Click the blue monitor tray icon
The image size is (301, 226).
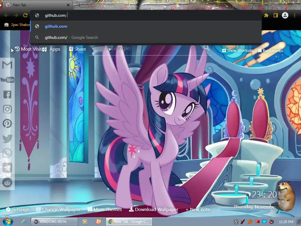264,222
